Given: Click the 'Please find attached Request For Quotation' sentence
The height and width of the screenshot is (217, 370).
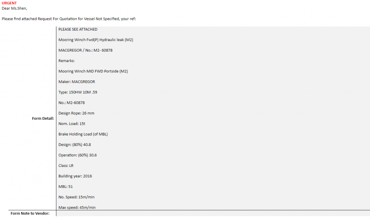Looking at the screenshot, I should click(x=69, y=19).
